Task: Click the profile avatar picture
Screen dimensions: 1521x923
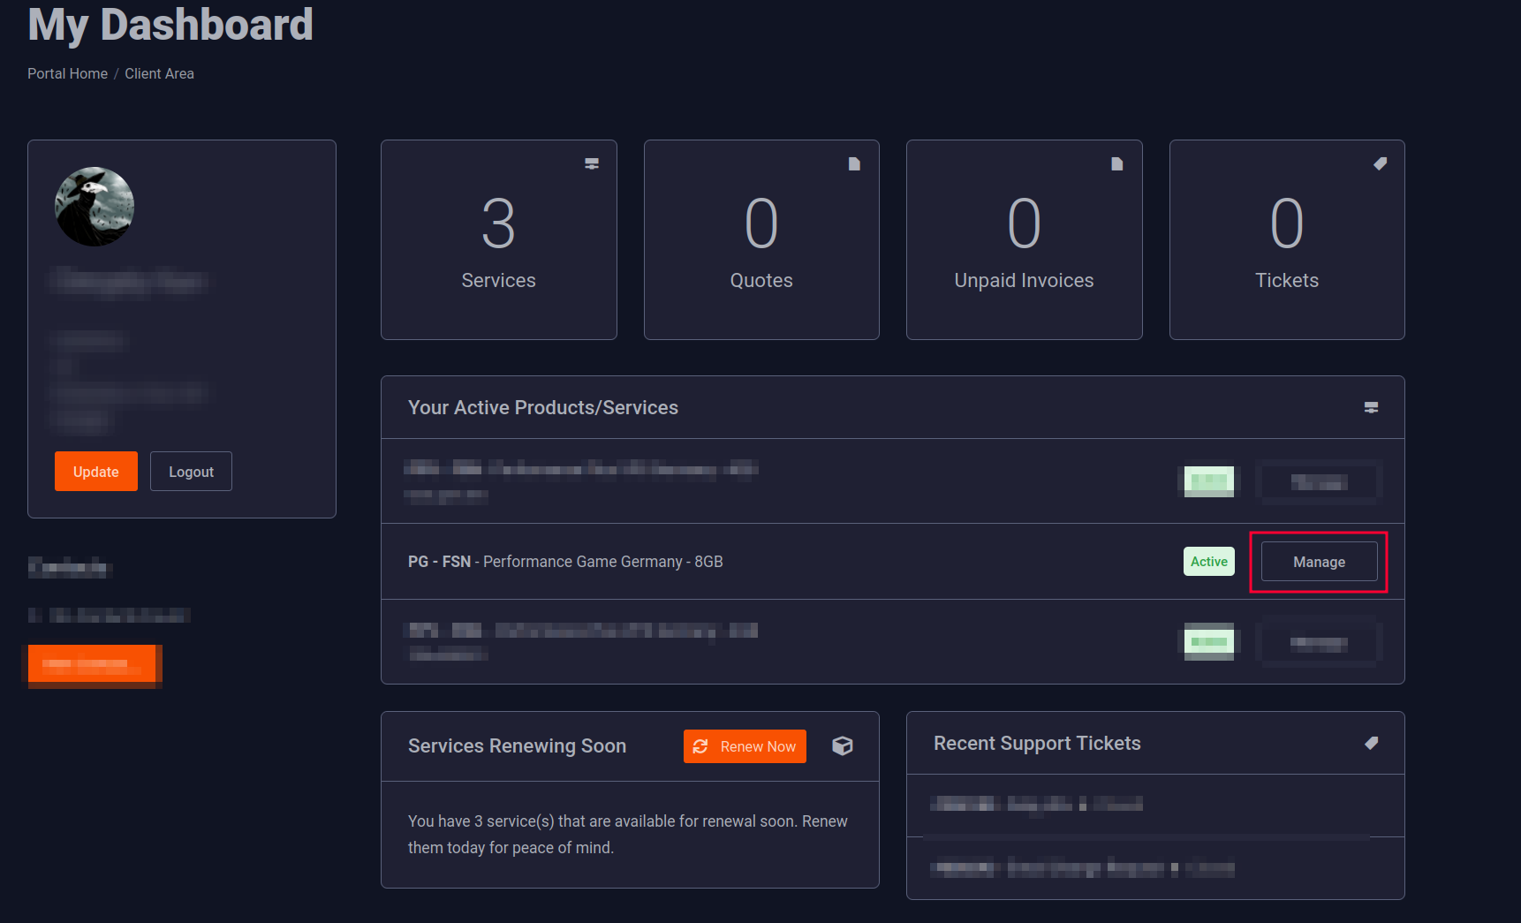Action: pos(94,206)
